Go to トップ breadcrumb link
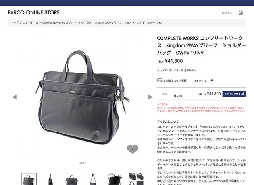The height and width of the screenshot is (185, 254). point(15,23)
